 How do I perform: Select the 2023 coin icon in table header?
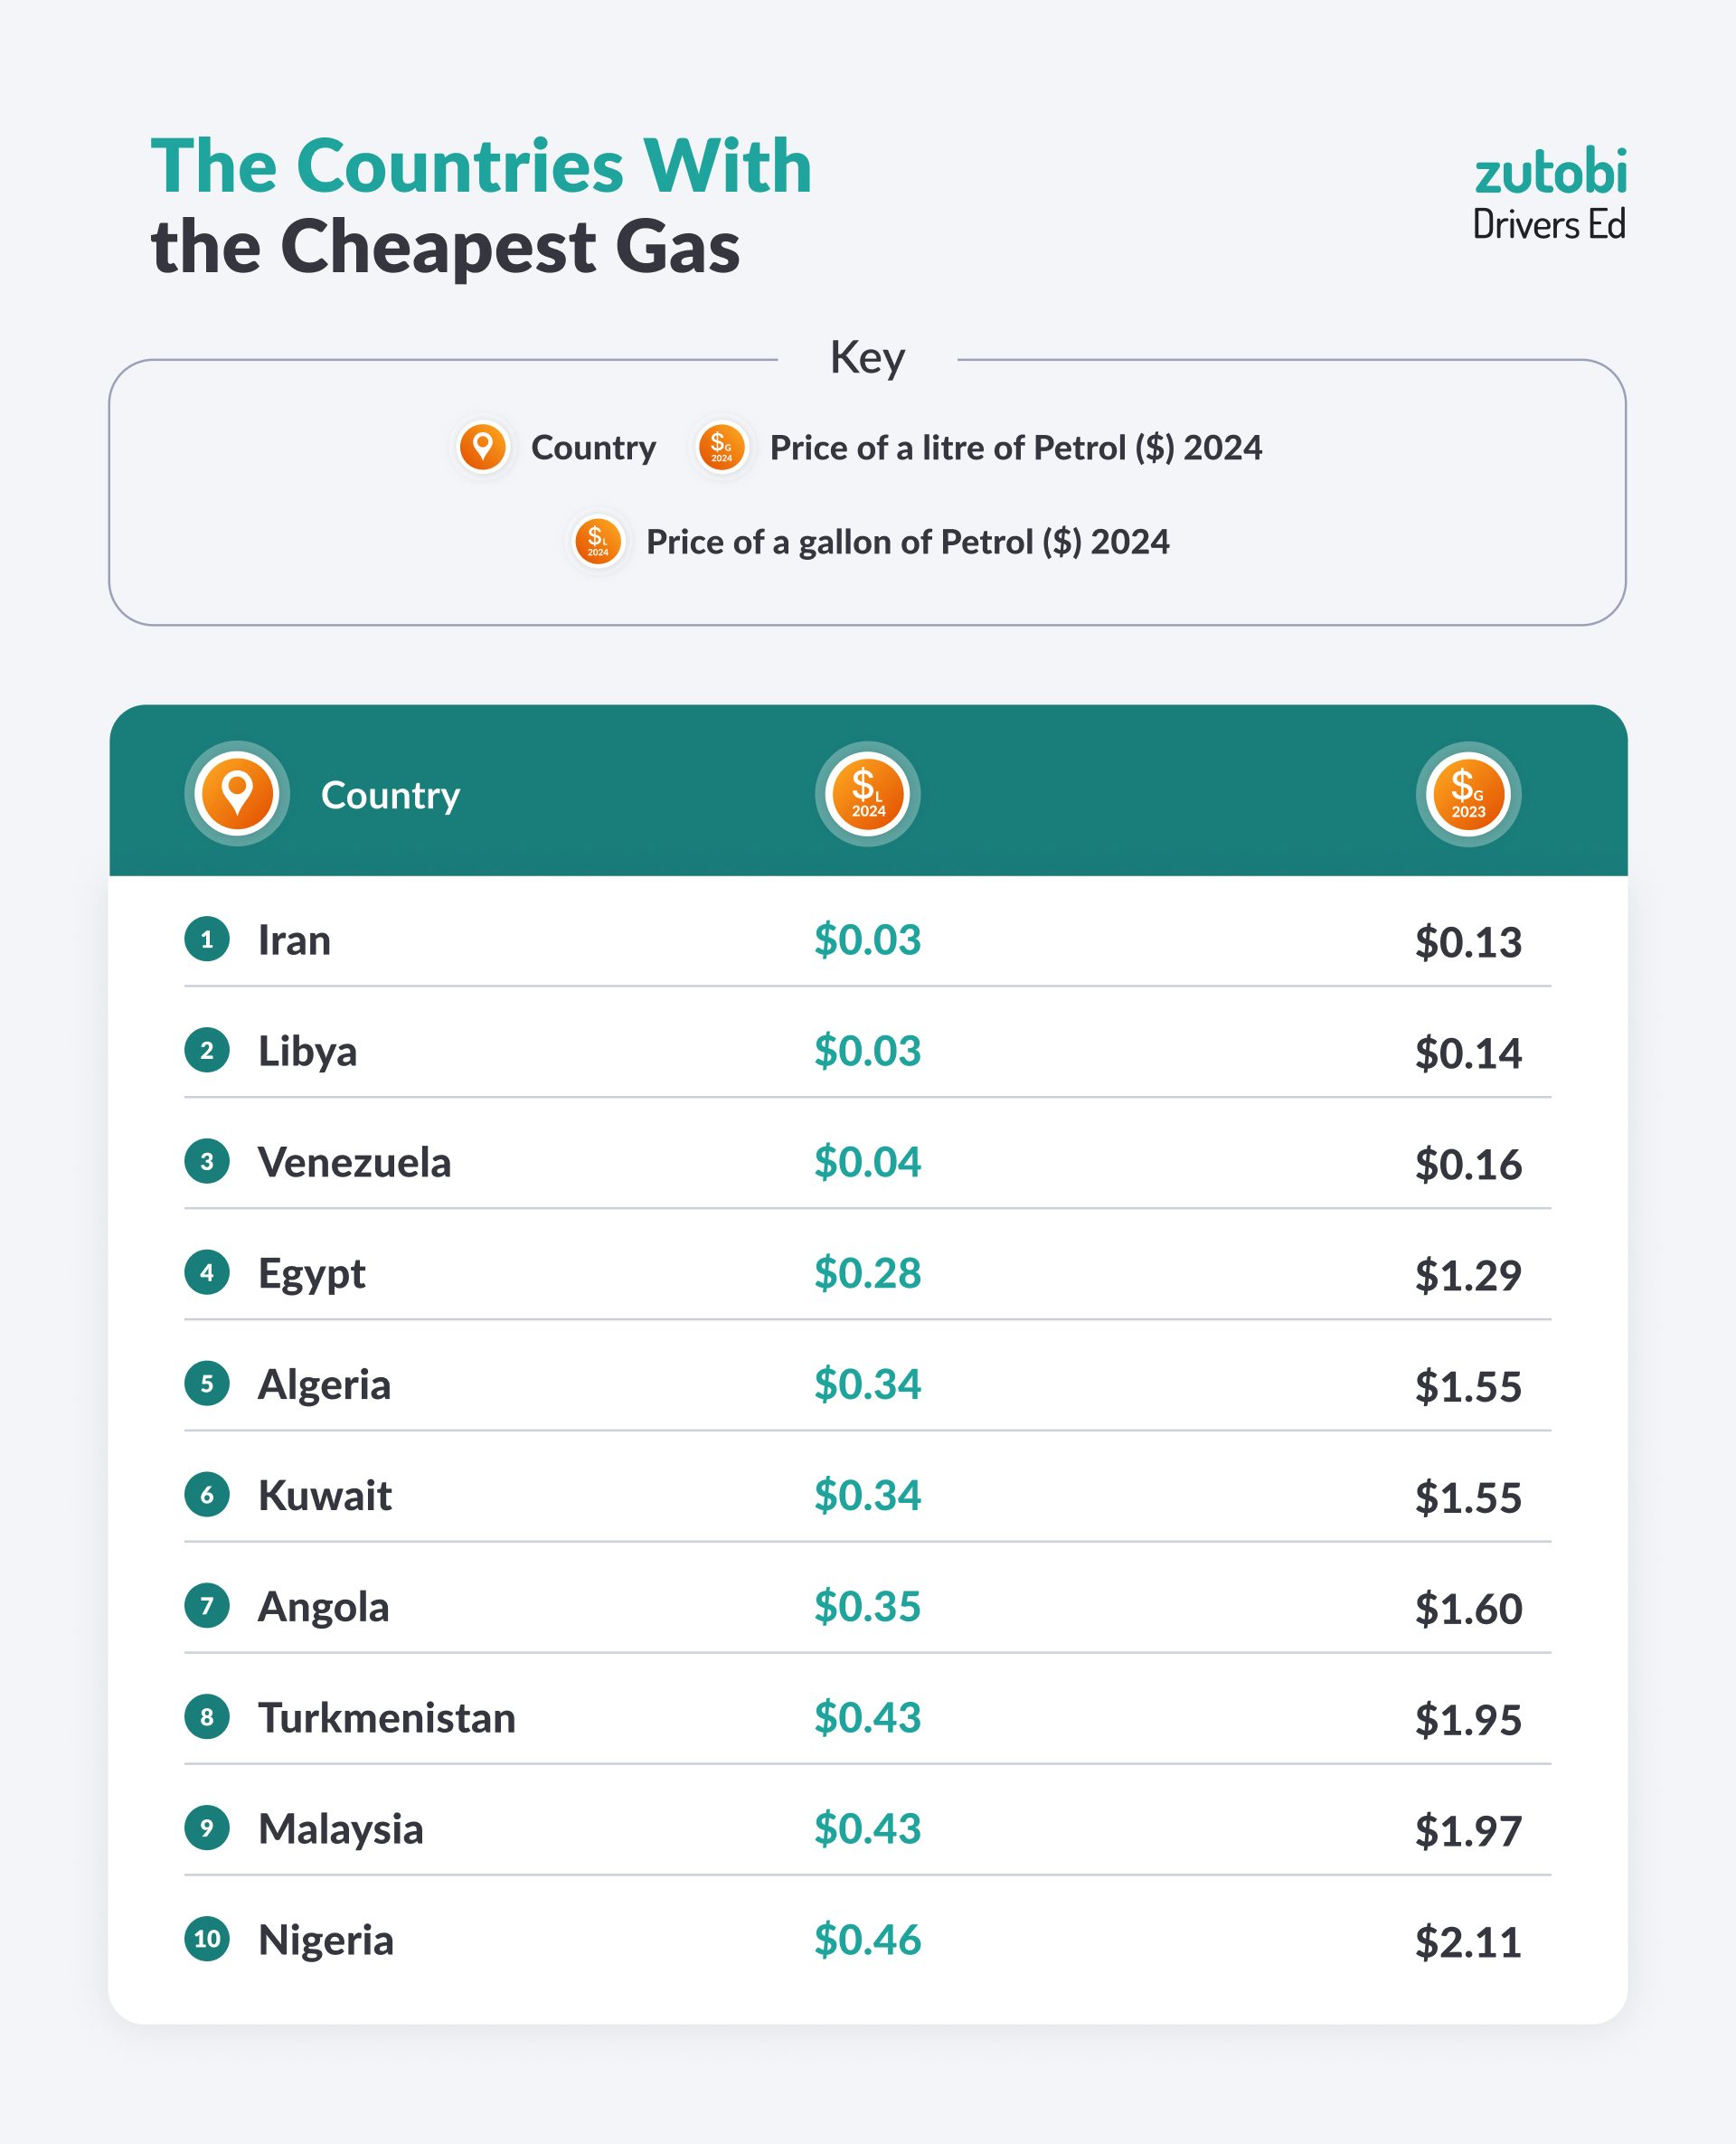tap(1467, 794)
